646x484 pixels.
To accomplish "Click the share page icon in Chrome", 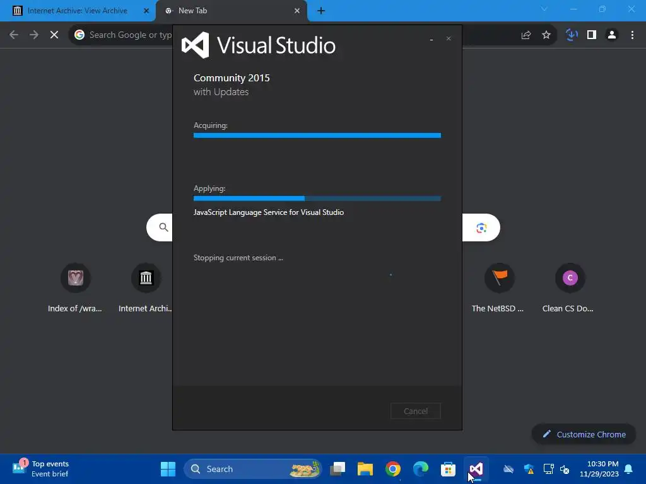I will click(526, 35).
